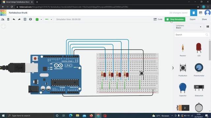Open the wire type dropdown arrow
Image resolution: width=211 pixels, height=118 pixels.
tap(51, 20)
